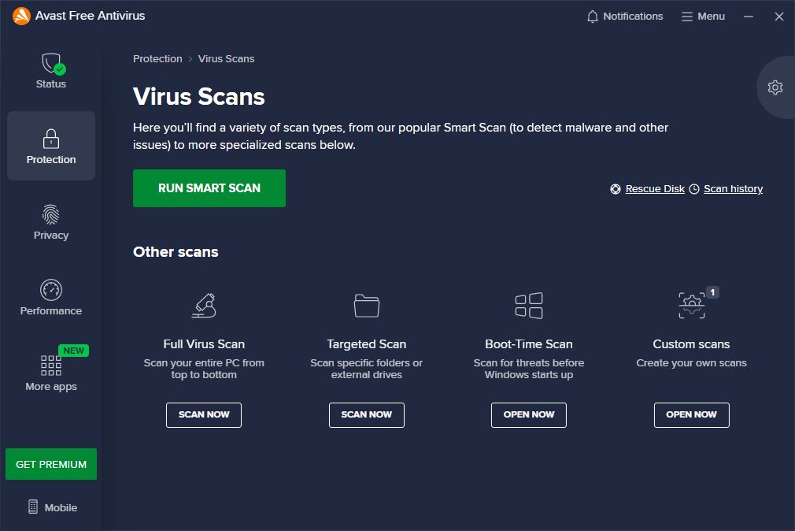The height and width of the screenshot is (531, 795).
Task: Open the Status shield icon
Action: [x=53, y=64]
